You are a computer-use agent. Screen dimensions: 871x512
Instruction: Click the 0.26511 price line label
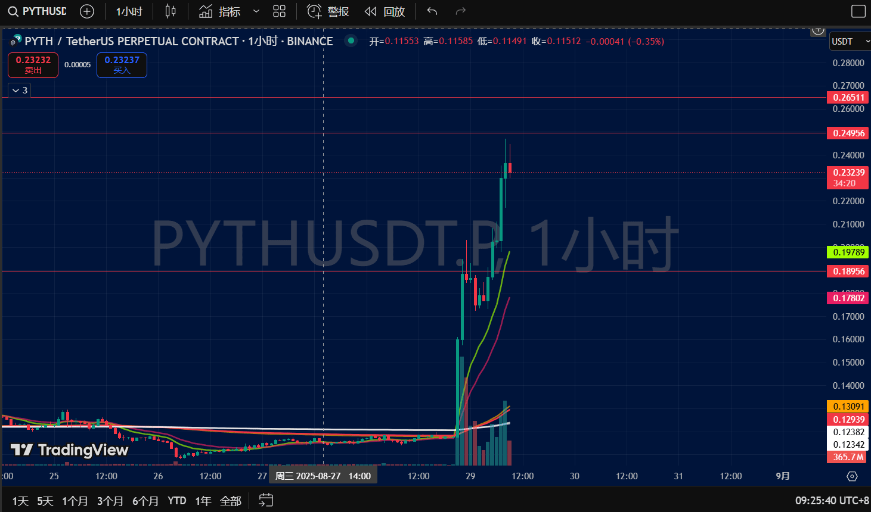pos(848,98)
